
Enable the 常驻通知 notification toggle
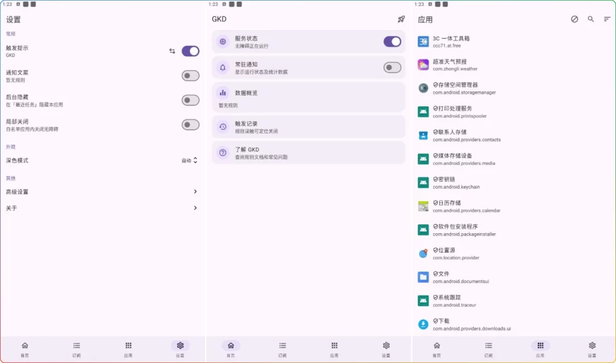[391, 68]
